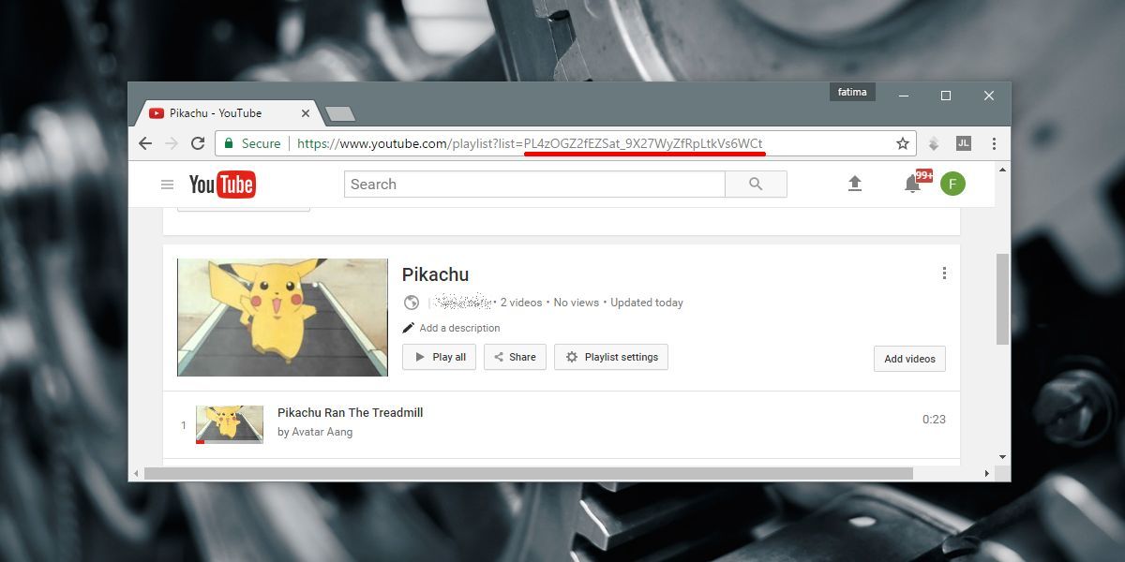The height and width of the screenshot is (562, 1125).
Task: Click the fatima profile button in title bar
Action: tap(853, 92)
